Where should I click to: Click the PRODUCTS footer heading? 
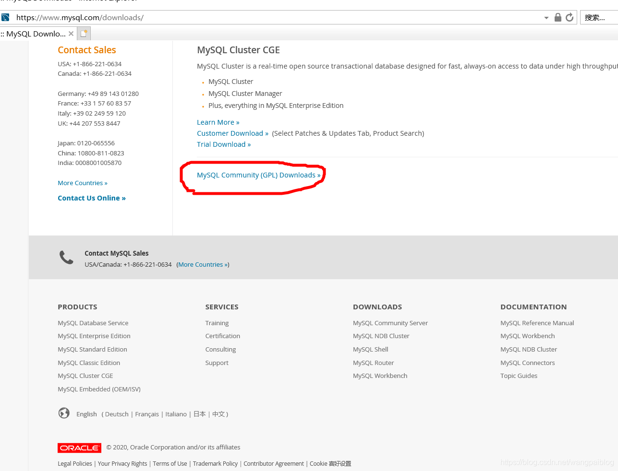coord(77,307)
